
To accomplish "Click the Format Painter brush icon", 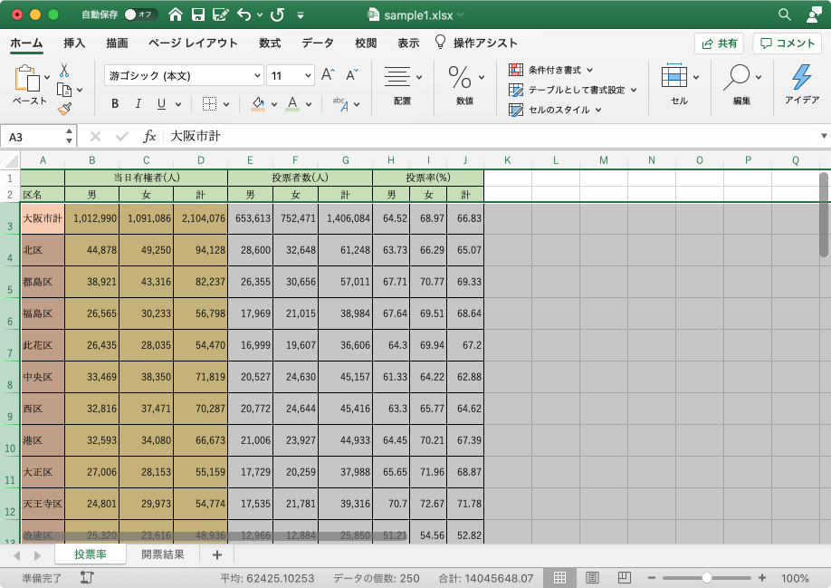I will (x=64, y=109).
